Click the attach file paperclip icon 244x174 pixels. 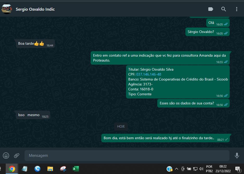click(x=17, y=156)
